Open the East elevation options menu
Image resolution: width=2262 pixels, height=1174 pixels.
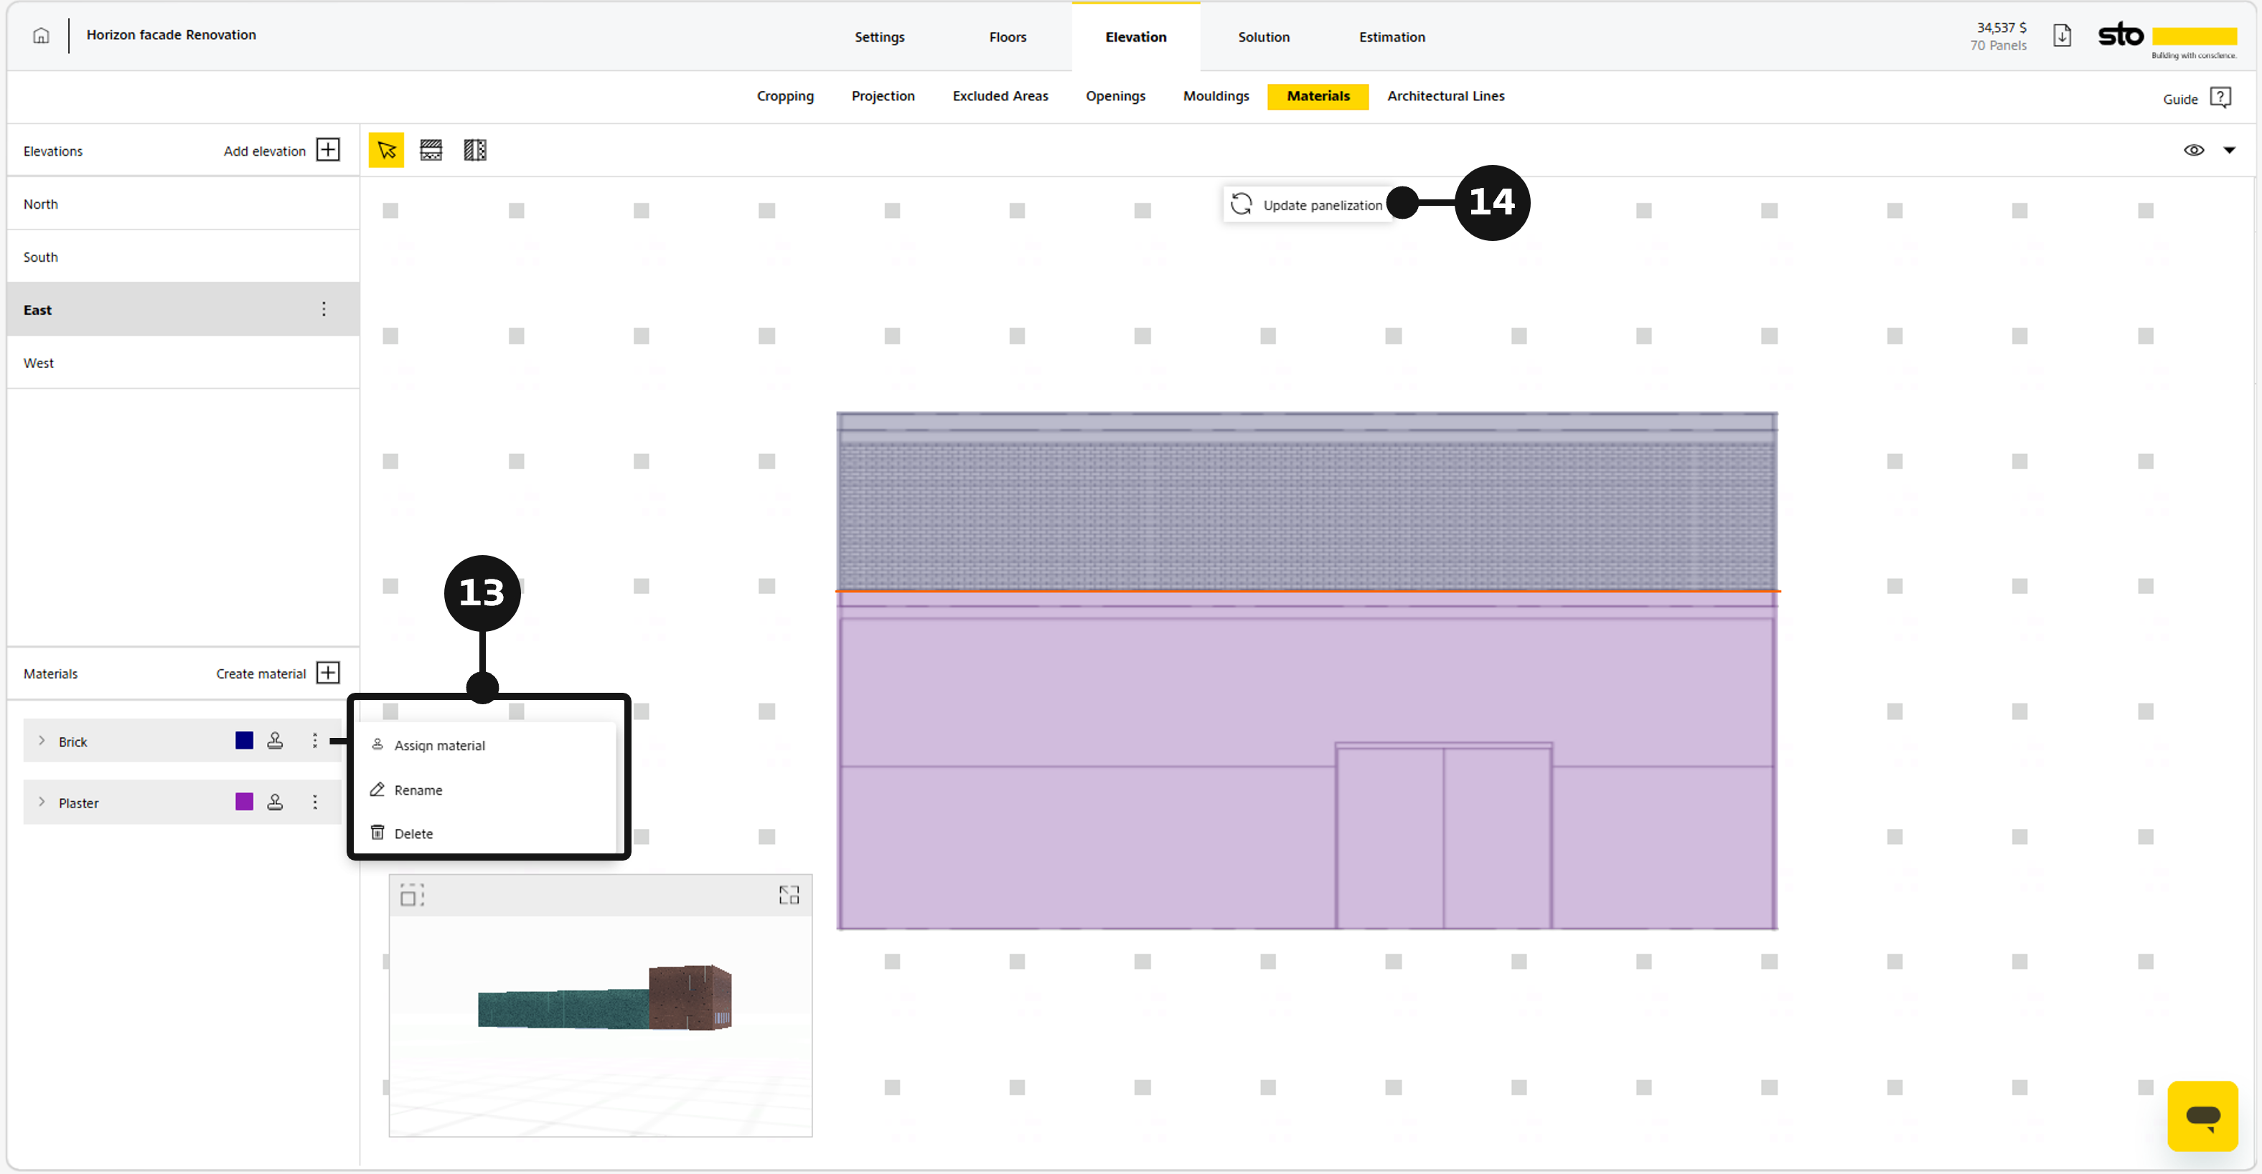click(324, 310)
